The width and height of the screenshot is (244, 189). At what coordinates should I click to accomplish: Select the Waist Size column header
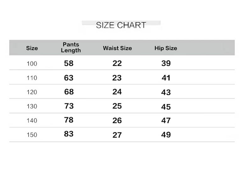(x=117, y=48)
